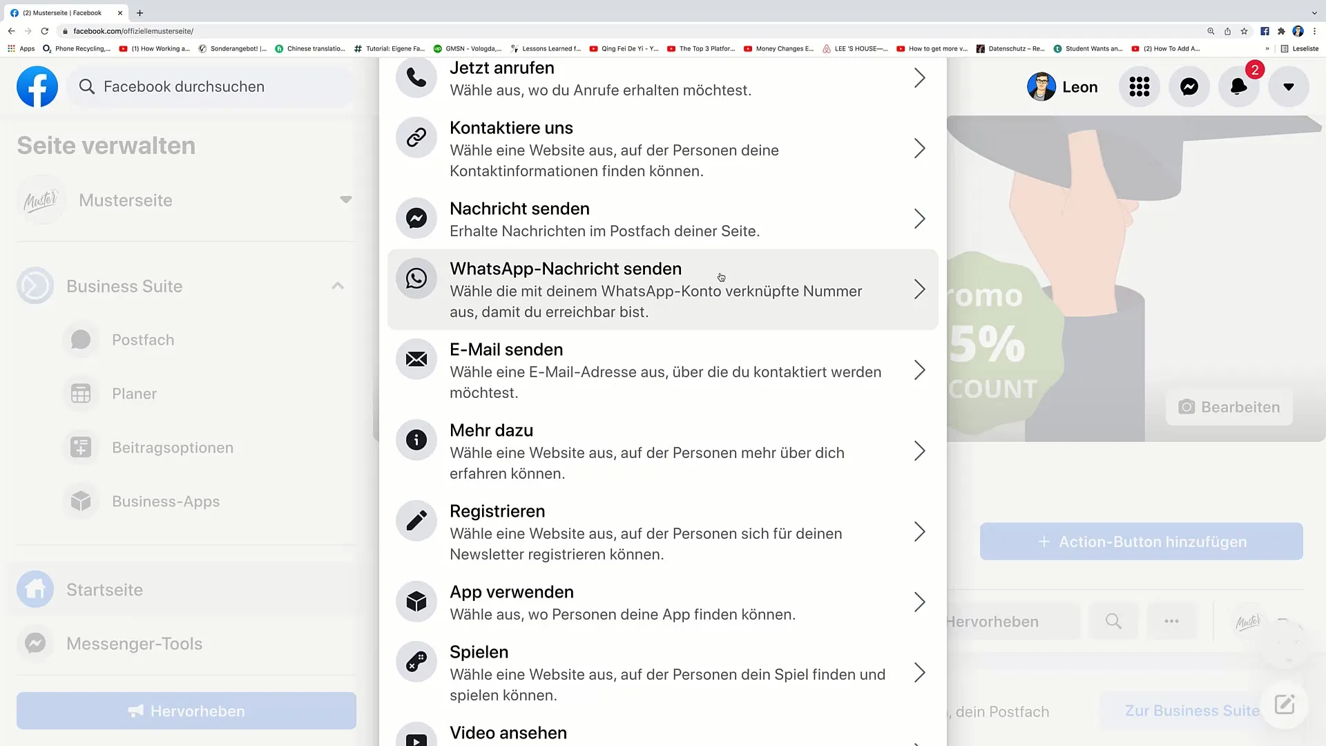The width and height of the screenshot is (1326, 746).
Task: Click the play icon for Video ansehen
Action: (x=416, y=736)
